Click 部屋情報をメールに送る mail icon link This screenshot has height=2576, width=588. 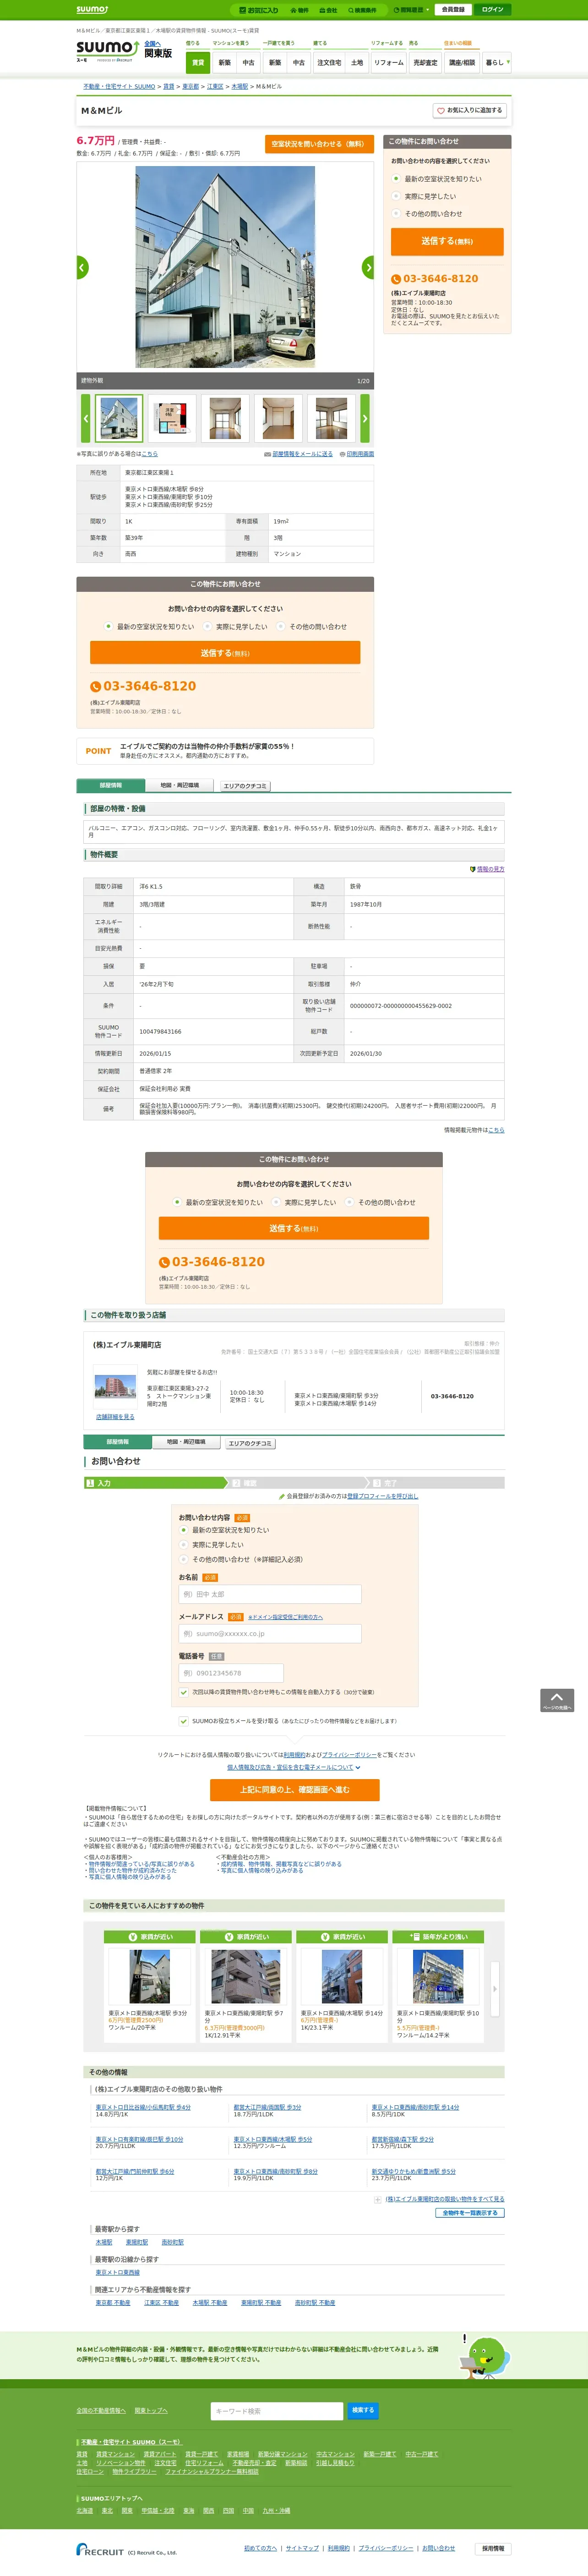299,454
